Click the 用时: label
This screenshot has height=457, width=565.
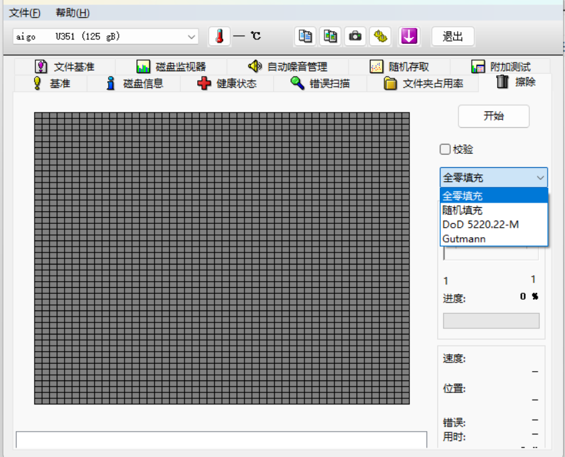click(454, 437)
